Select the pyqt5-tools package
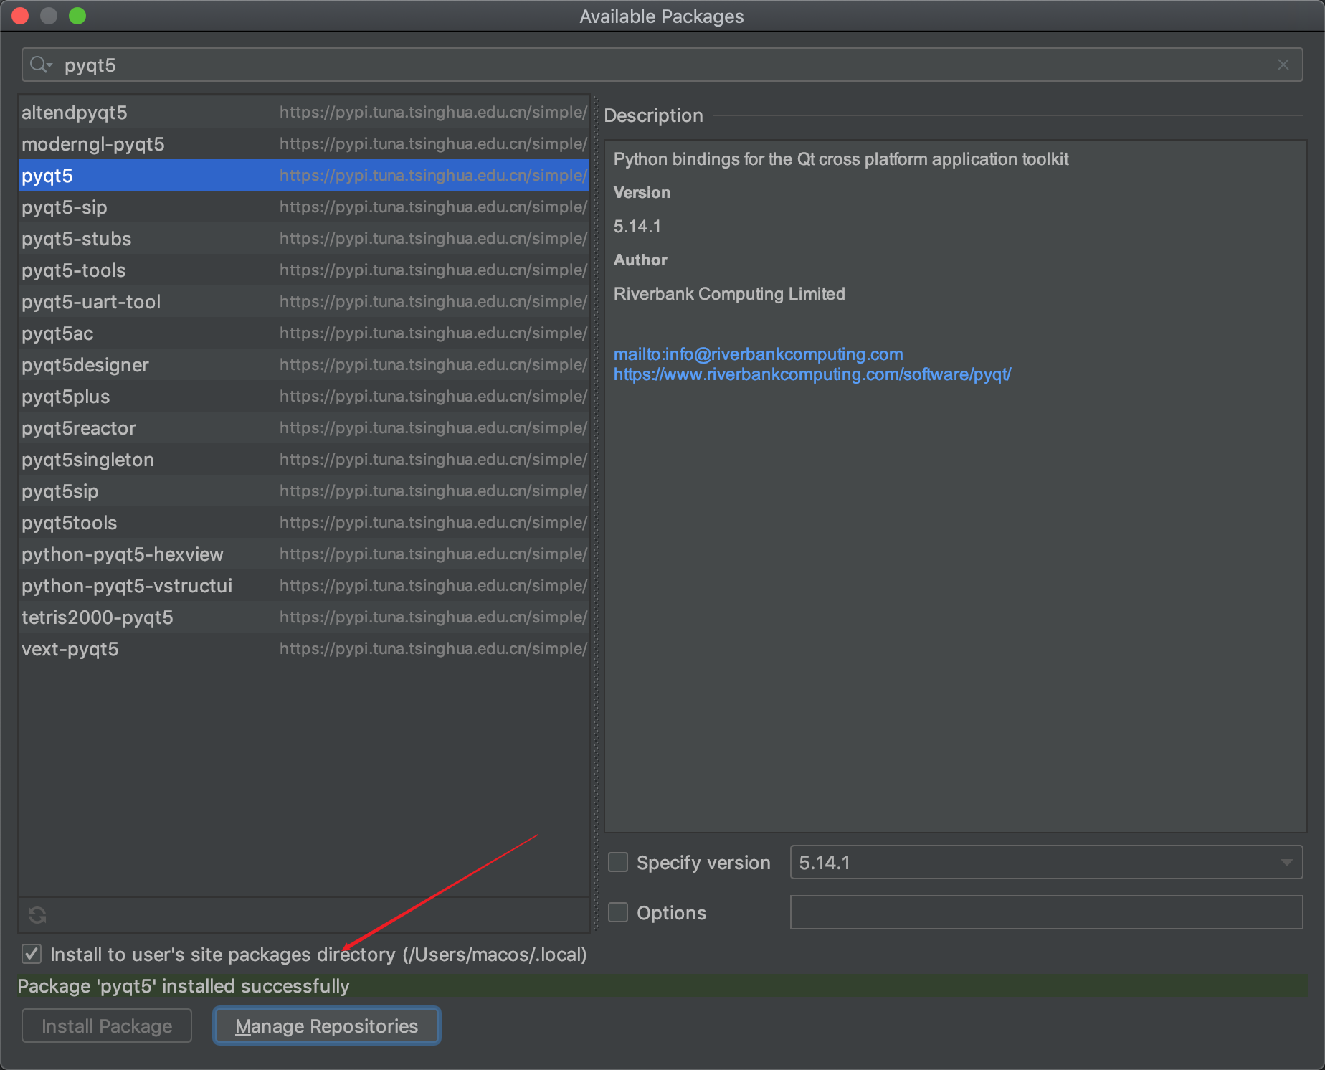This screenshot has width=1325, height=1070. pos(143,270)
